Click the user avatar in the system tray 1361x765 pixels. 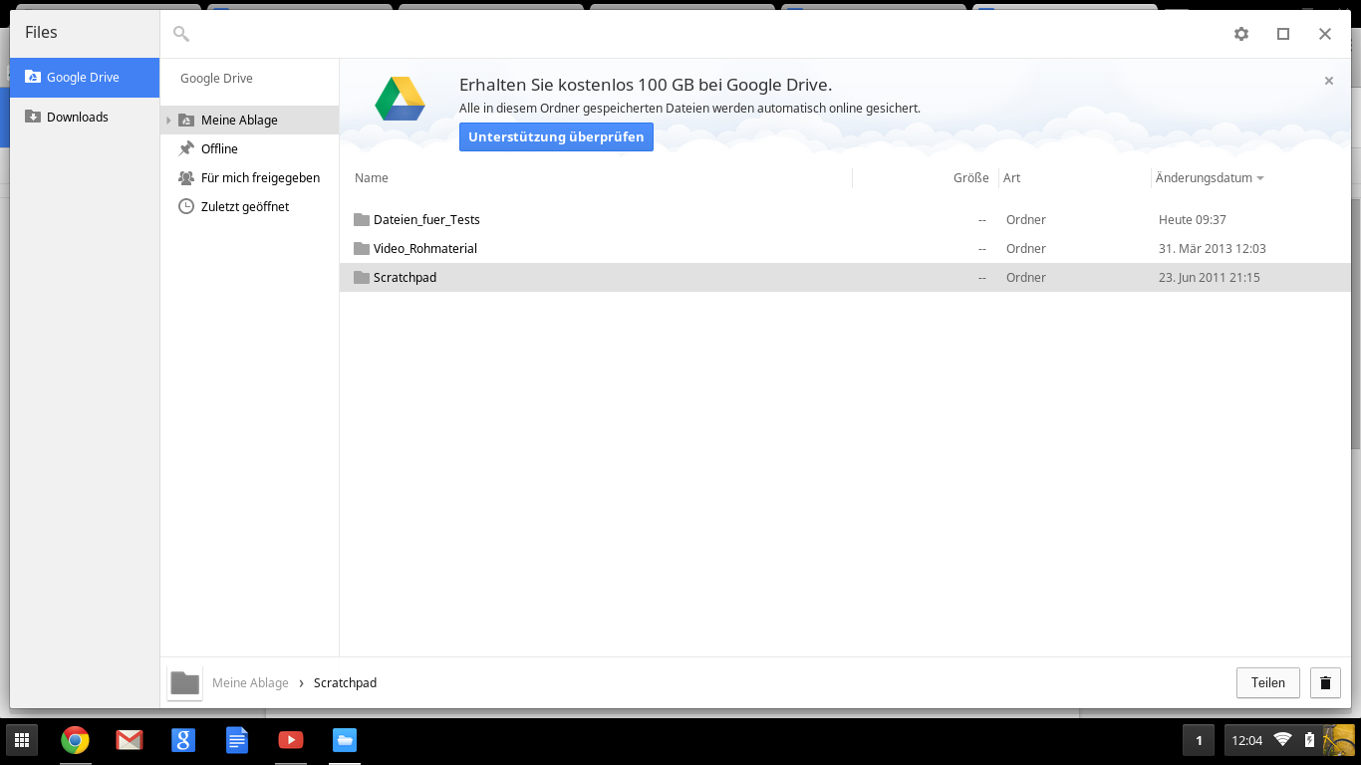point(1338,740)
